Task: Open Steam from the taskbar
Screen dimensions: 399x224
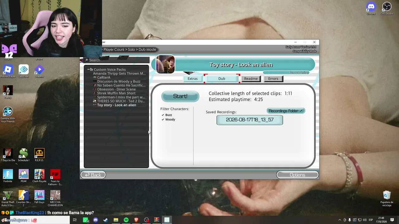Action: point(106,220)
